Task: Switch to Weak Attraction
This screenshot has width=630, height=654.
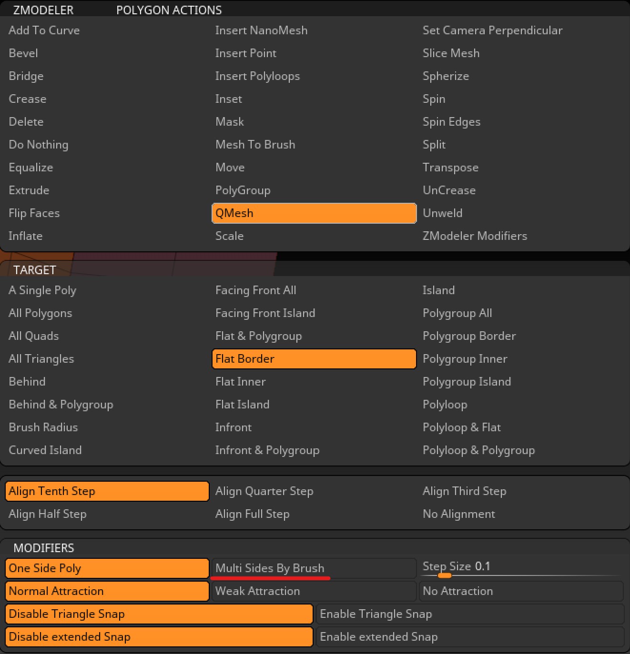Action: (314, 591)
